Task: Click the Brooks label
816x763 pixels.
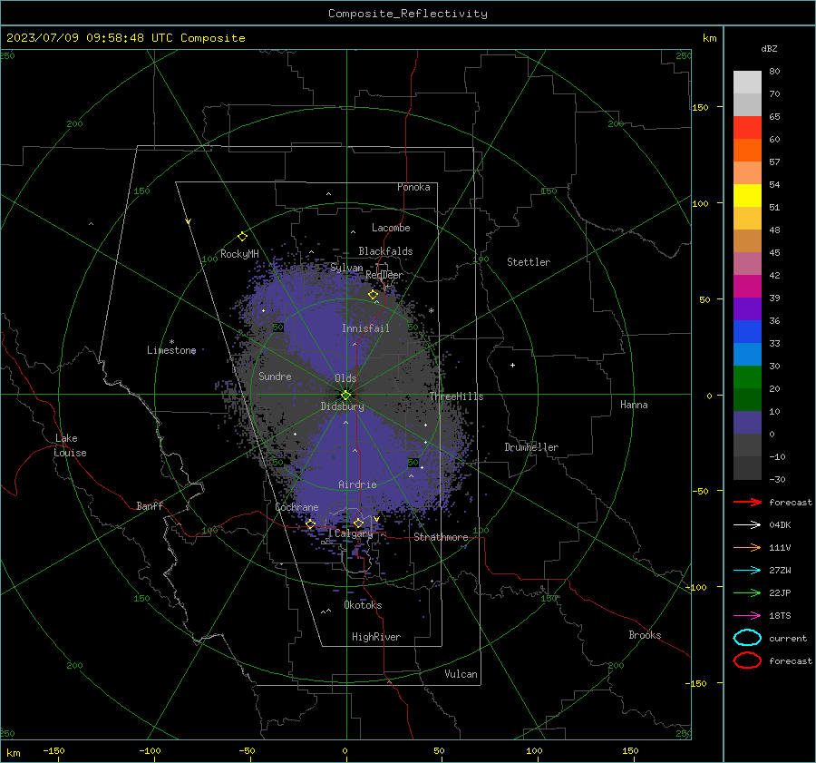Action: tap(645, 635)
